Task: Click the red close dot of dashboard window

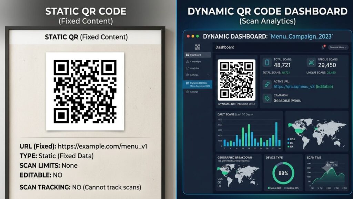Action: [188, 36]
